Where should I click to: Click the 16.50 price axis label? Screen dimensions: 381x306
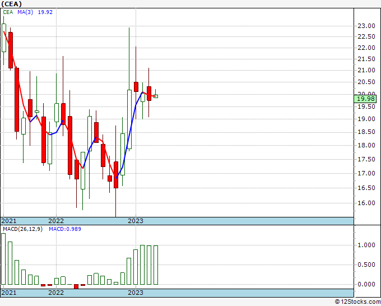366,188
